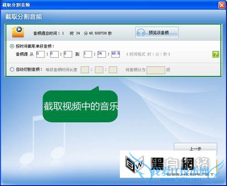Click the segment length minutes field
Viewport: 227px width, 186px height.
click(x=99, y=70)
